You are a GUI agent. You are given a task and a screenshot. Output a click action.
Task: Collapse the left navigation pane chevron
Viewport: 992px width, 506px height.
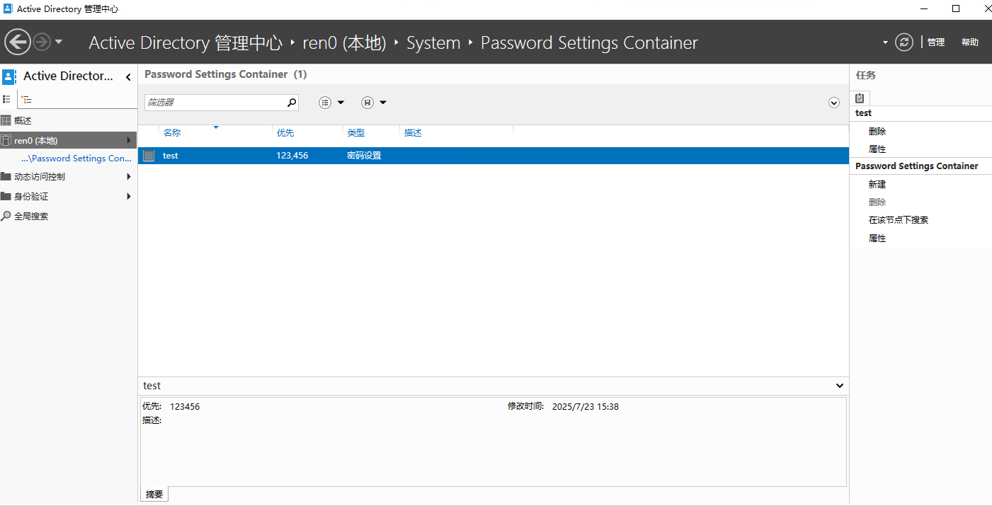(x=128, y=76)
